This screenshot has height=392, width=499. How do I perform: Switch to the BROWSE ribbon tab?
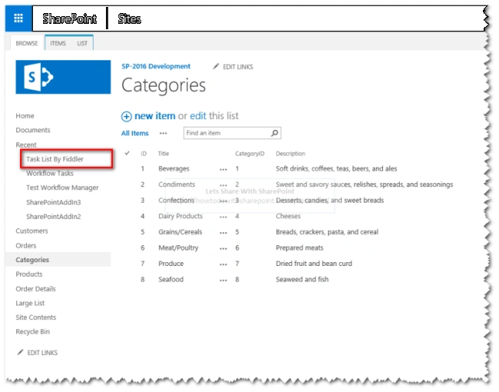pyautogui.click(x=27, y=43)
